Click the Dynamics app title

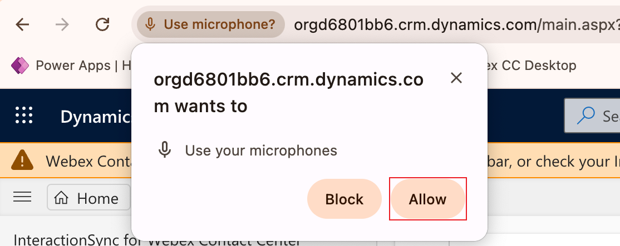(x=95, y=116)
